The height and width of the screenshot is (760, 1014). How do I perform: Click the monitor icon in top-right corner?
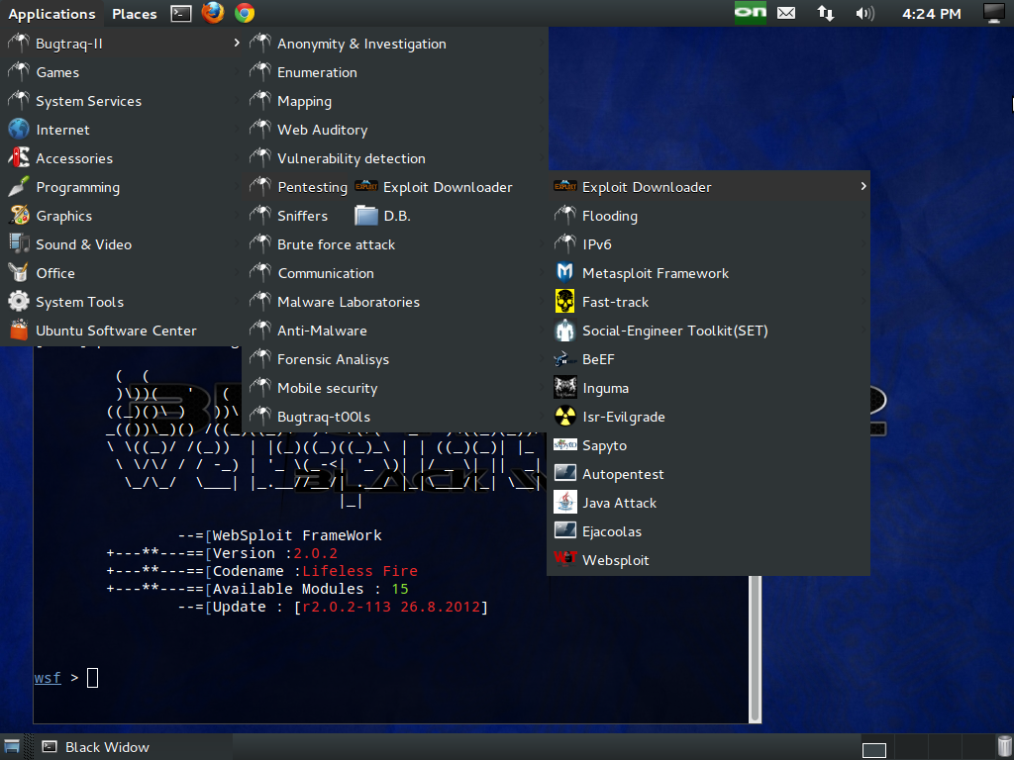pos(994,13)
